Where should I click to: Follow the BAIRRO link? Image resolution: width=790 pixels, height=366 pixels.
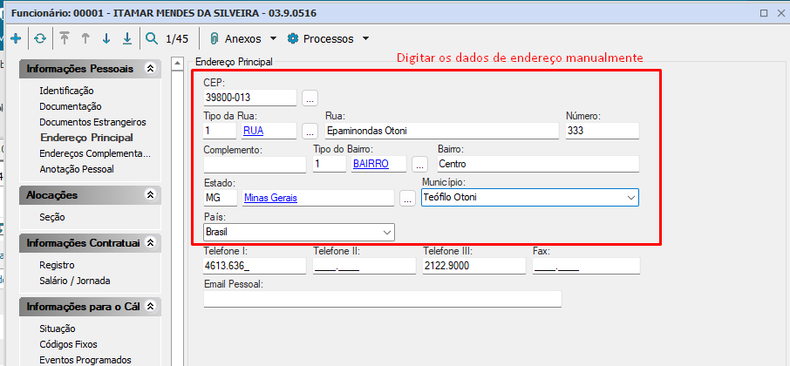[371, 164]
